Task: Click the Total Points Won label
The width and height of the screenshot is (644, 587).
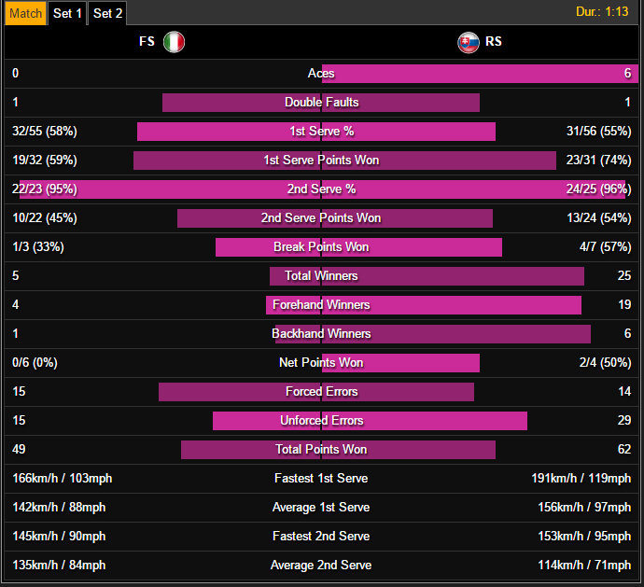Action: 321,450
